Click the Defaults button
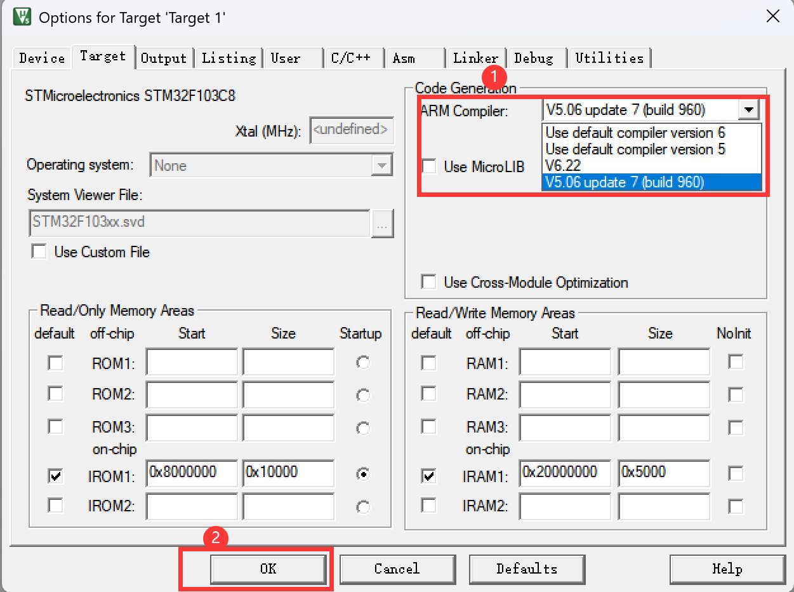 tap(526, 568)
